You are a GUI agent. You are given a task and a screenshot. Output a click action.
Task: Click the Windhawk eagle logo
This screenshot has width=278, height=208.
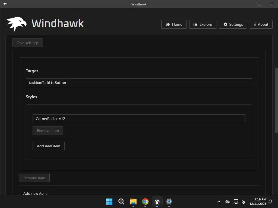pos(16,24)
